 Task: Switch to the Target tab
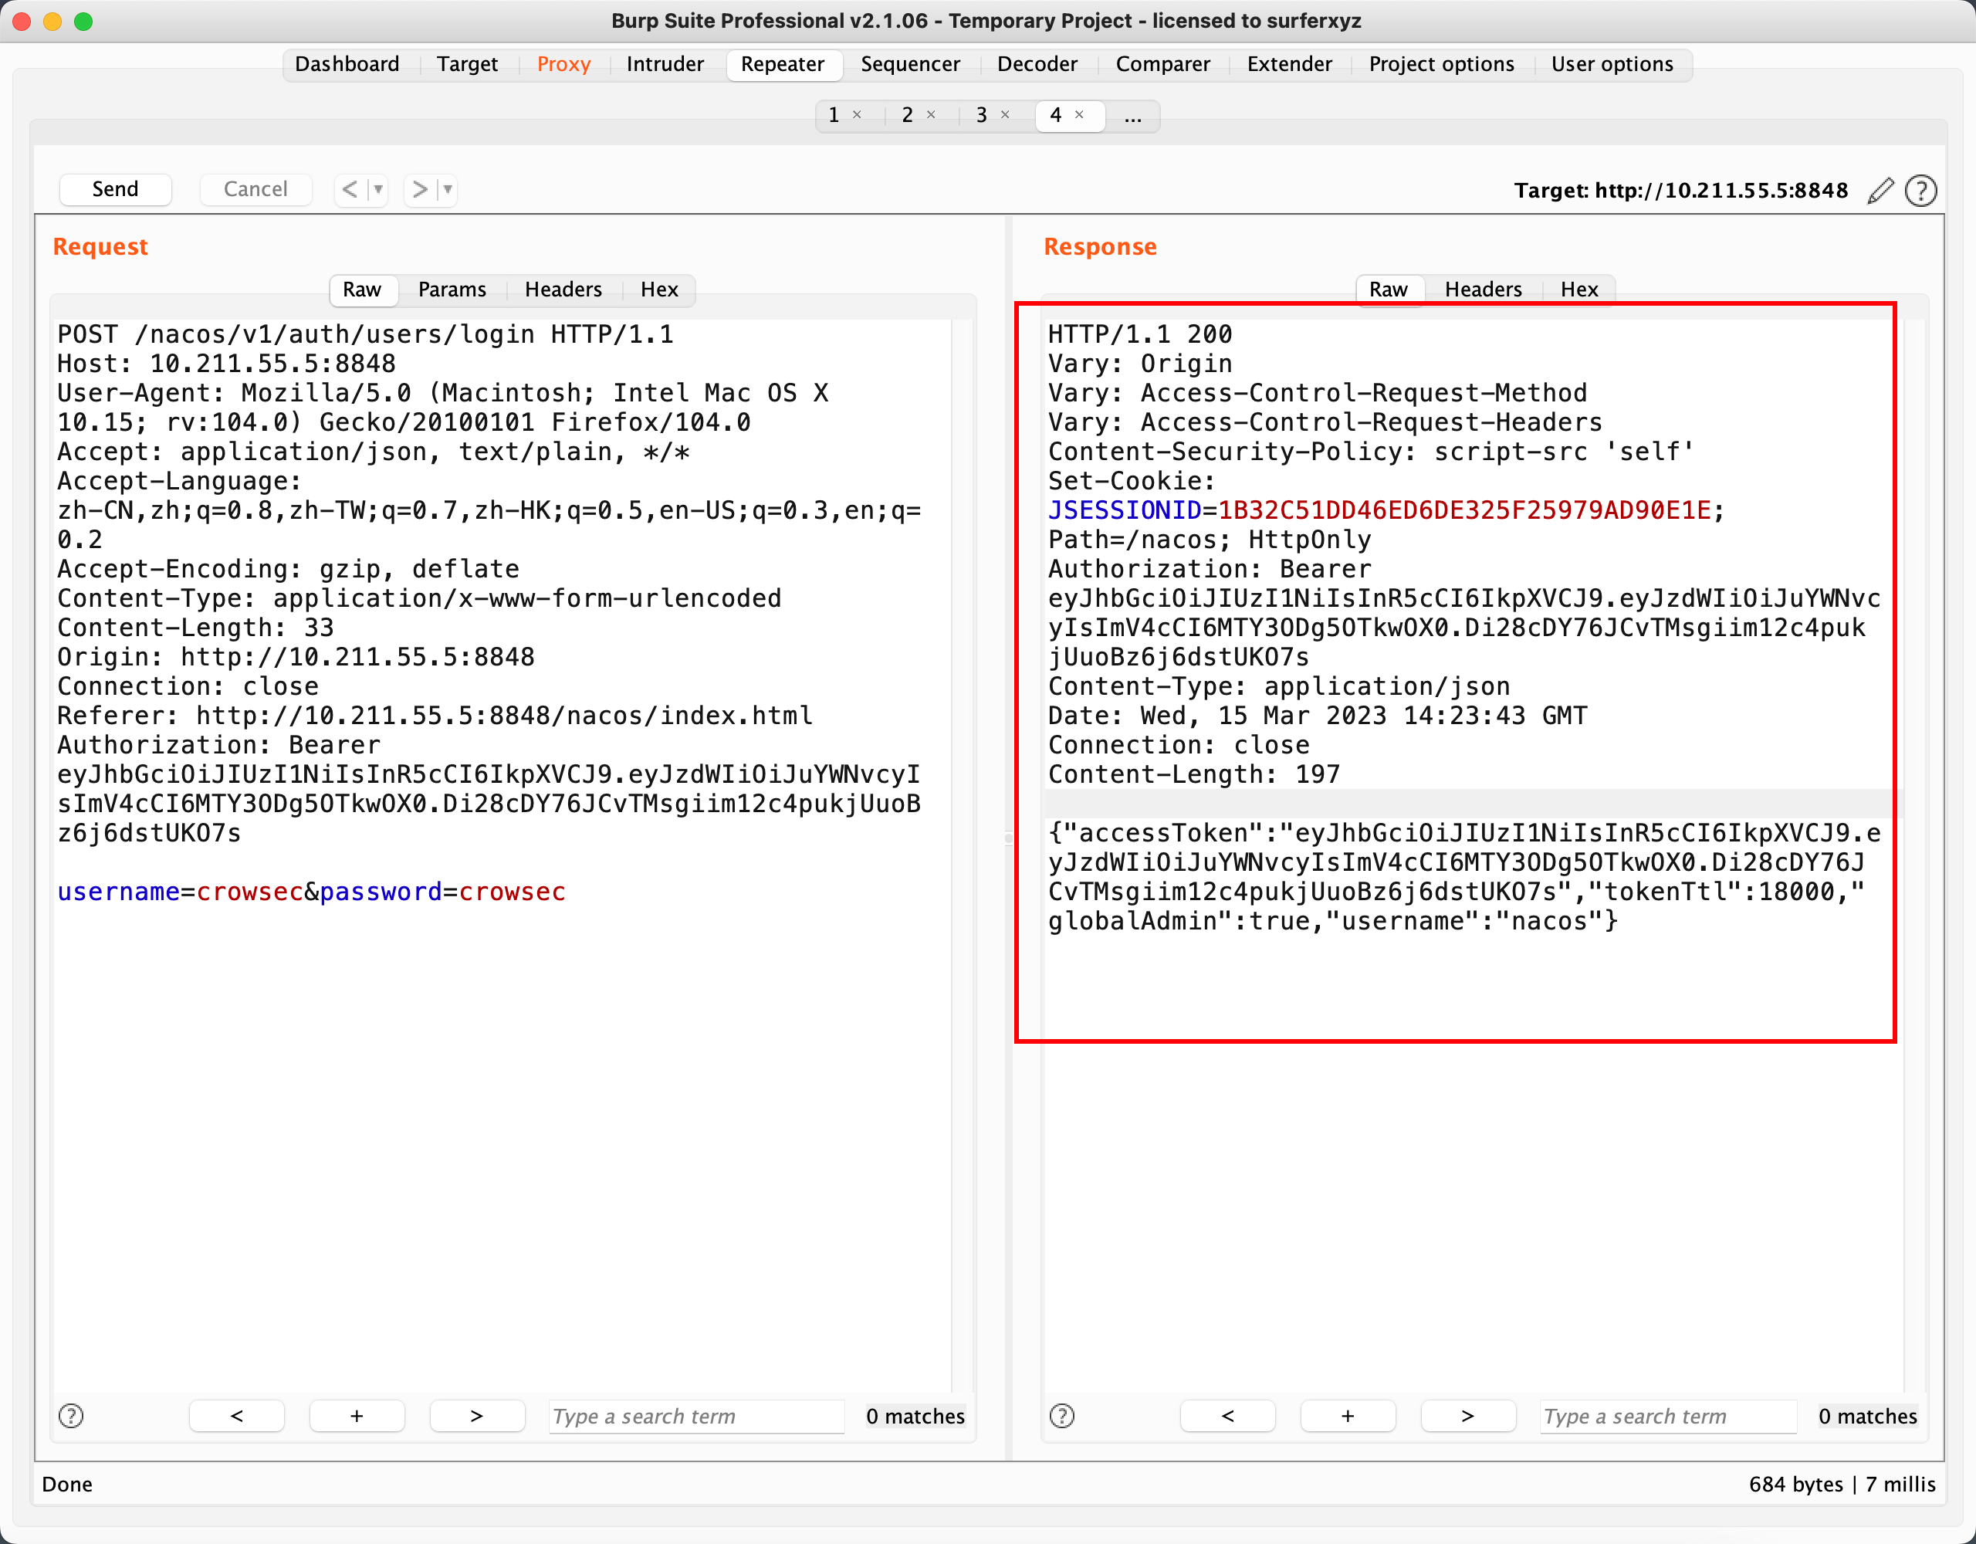[x=467, y=64]
